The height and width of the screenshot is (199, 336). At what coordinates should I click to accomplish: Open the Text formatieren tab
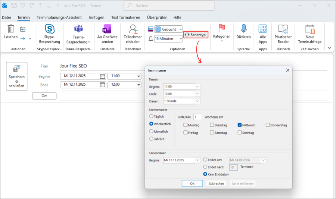tap(125, 18)
